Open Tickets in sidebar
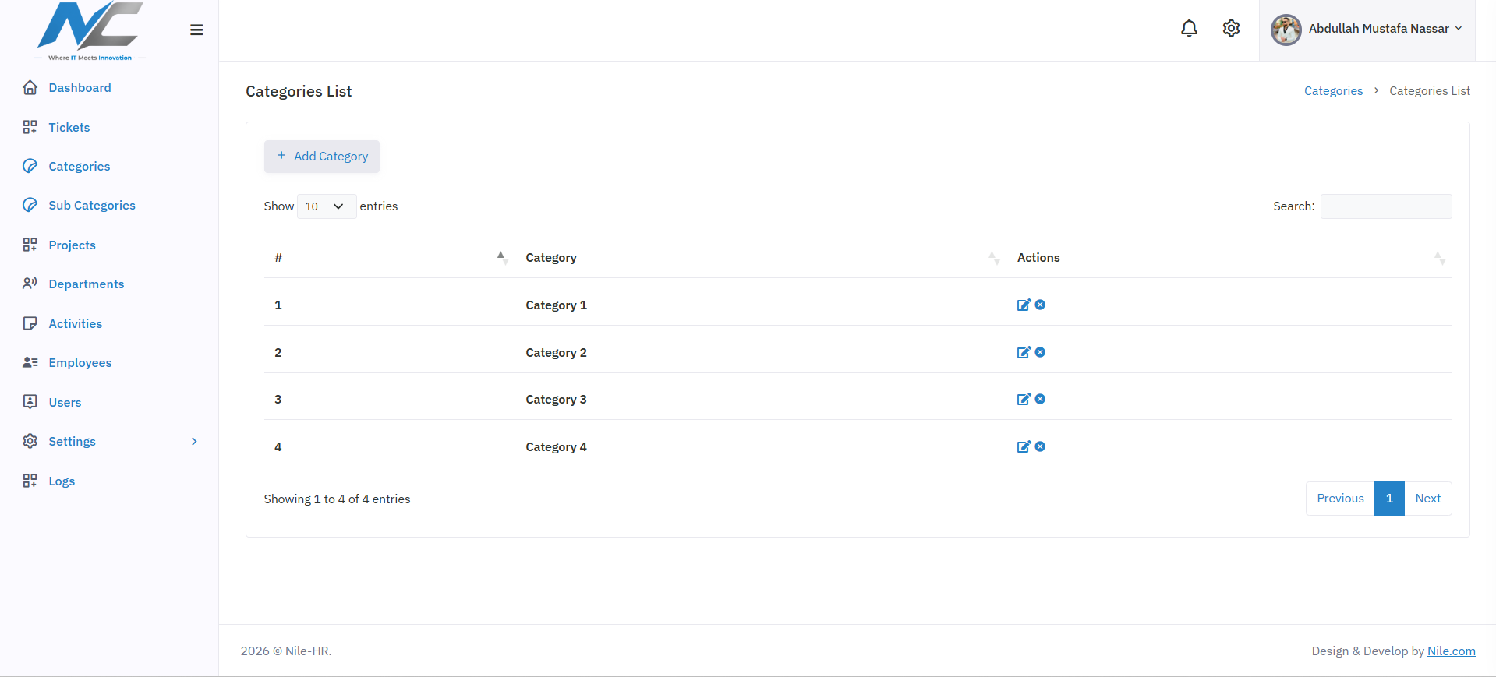 click(x=69, y=128)
